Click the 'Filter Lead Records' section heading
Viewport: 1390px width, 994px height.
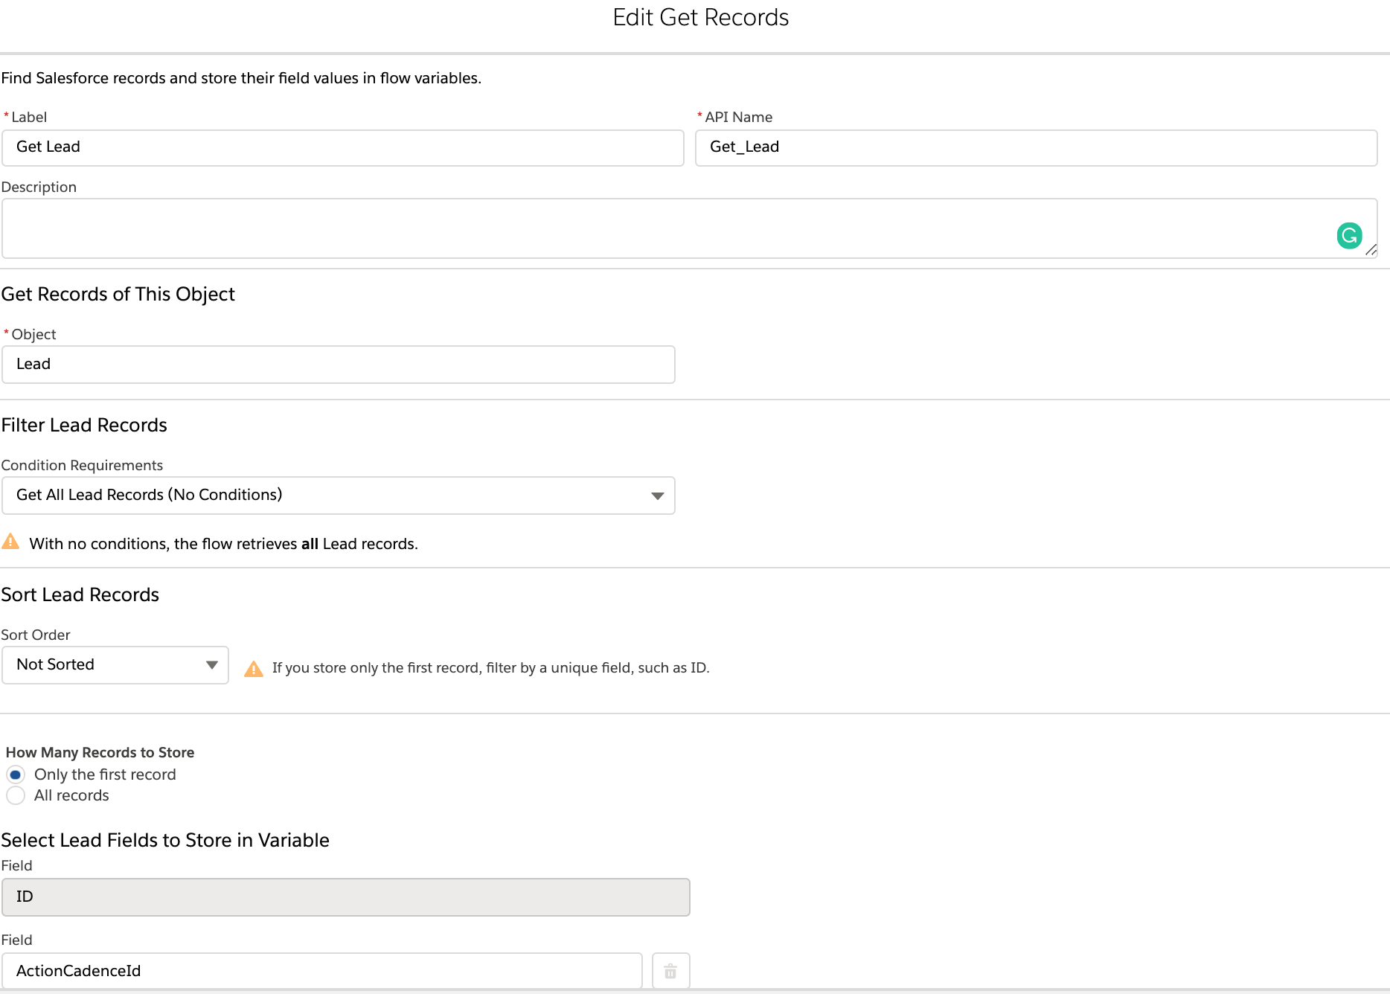click(x=84, y=426)
